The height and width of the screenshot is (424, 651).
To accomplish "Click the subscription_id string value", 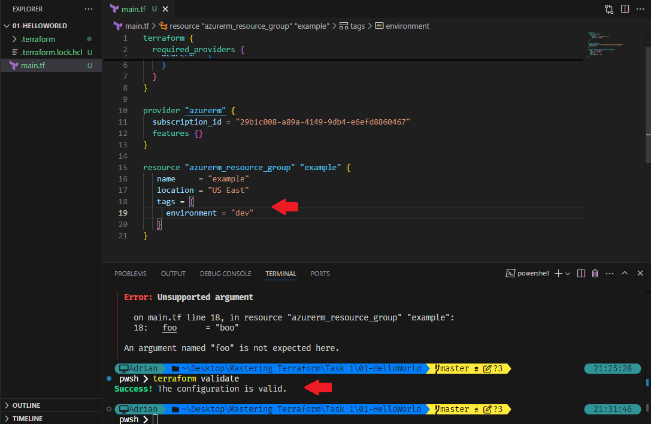I will tap(323, 122).
